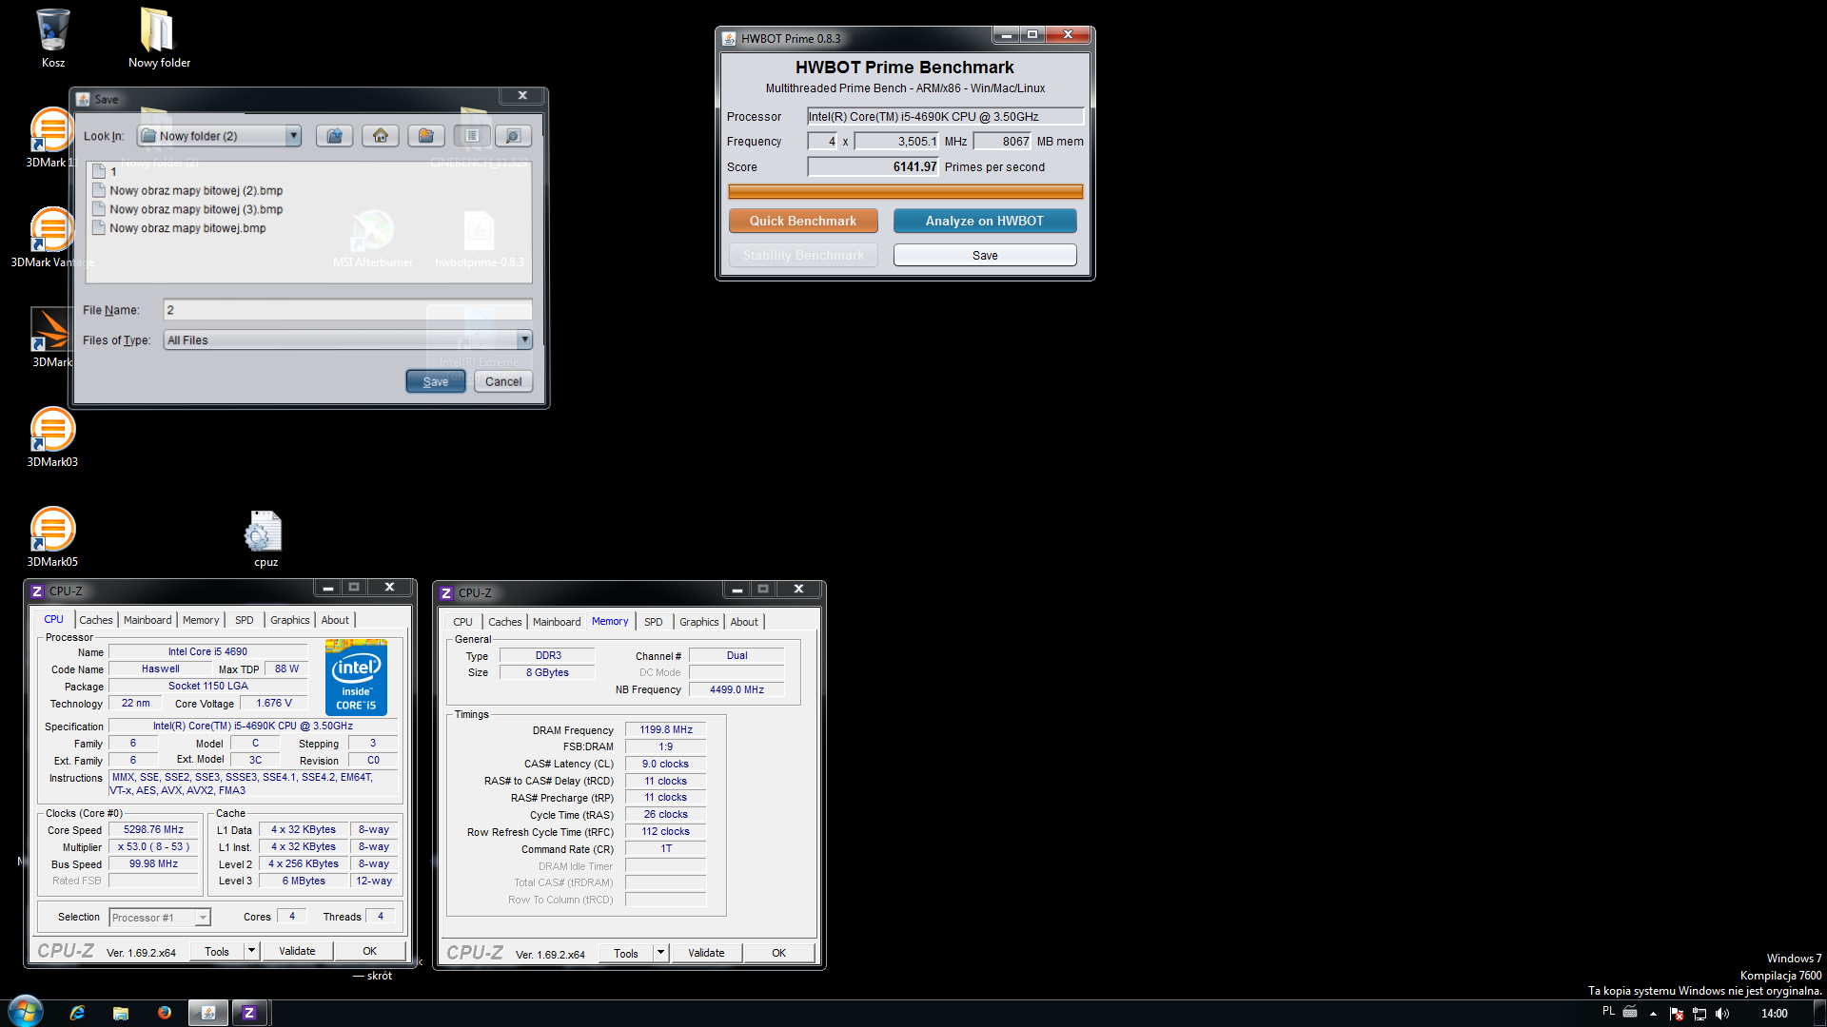The height and width of the screenshot is (1027, 1827).
Task: Select the 3DMark03 desktop shortcut
Action: pyautogui.click(x=52, y=437)
